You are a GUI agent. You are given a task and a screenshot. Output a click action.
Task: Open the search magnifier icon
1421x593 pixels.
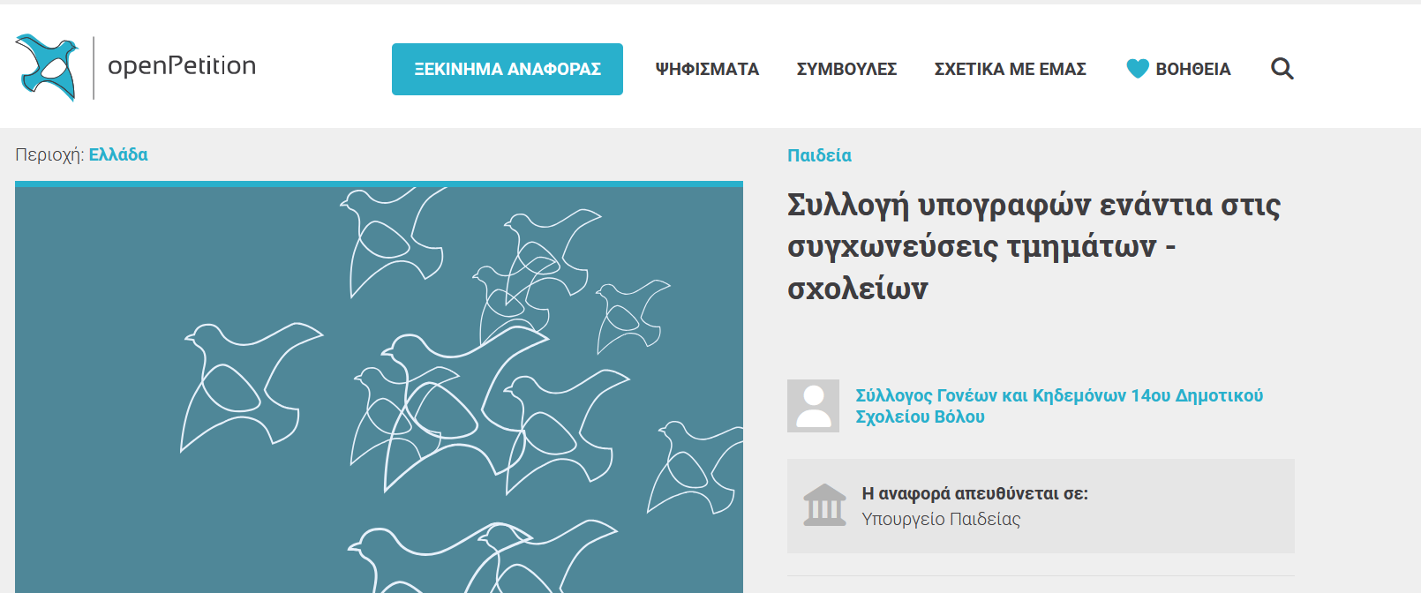coord(1282,69)
